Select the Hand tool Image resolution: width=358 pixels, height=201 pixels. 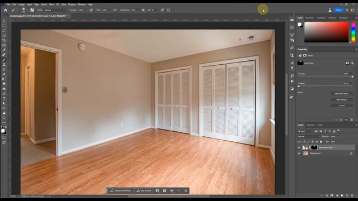(x=4, y=113)
